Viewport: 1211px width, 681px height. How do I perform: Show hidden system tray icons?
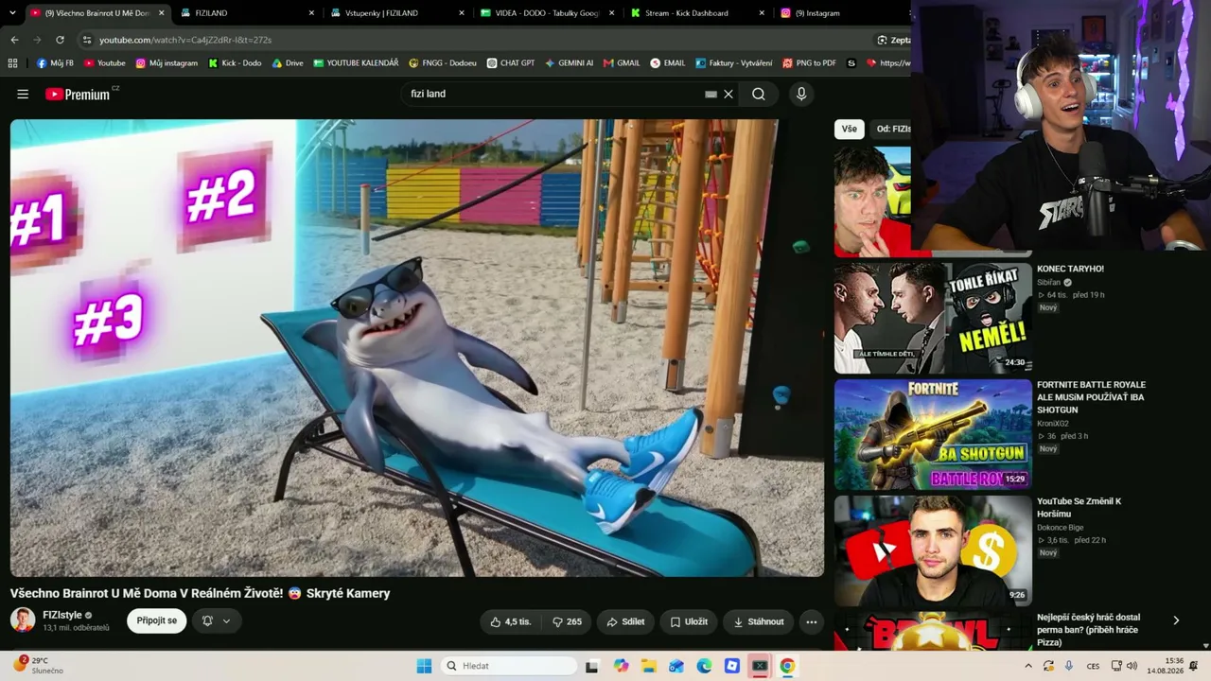[x=1028, y=666]
